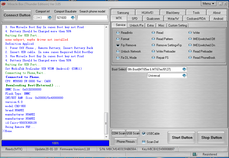
Task: Expand the Boot Select 8th Boot dropdown
Action: click(x=184, y=69)
